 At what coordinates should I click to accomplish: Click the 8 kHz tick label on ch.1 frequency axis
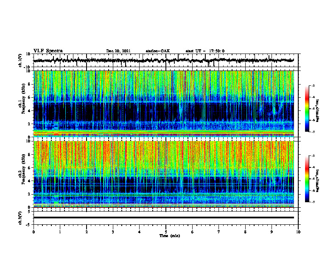coord(29,84)
